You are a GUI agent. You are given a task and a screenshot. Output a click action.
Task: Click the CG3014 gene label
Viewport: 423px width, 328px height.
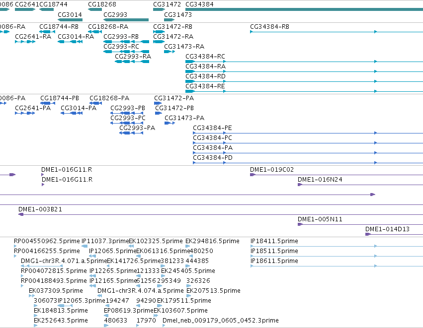[x=70, y=14]
